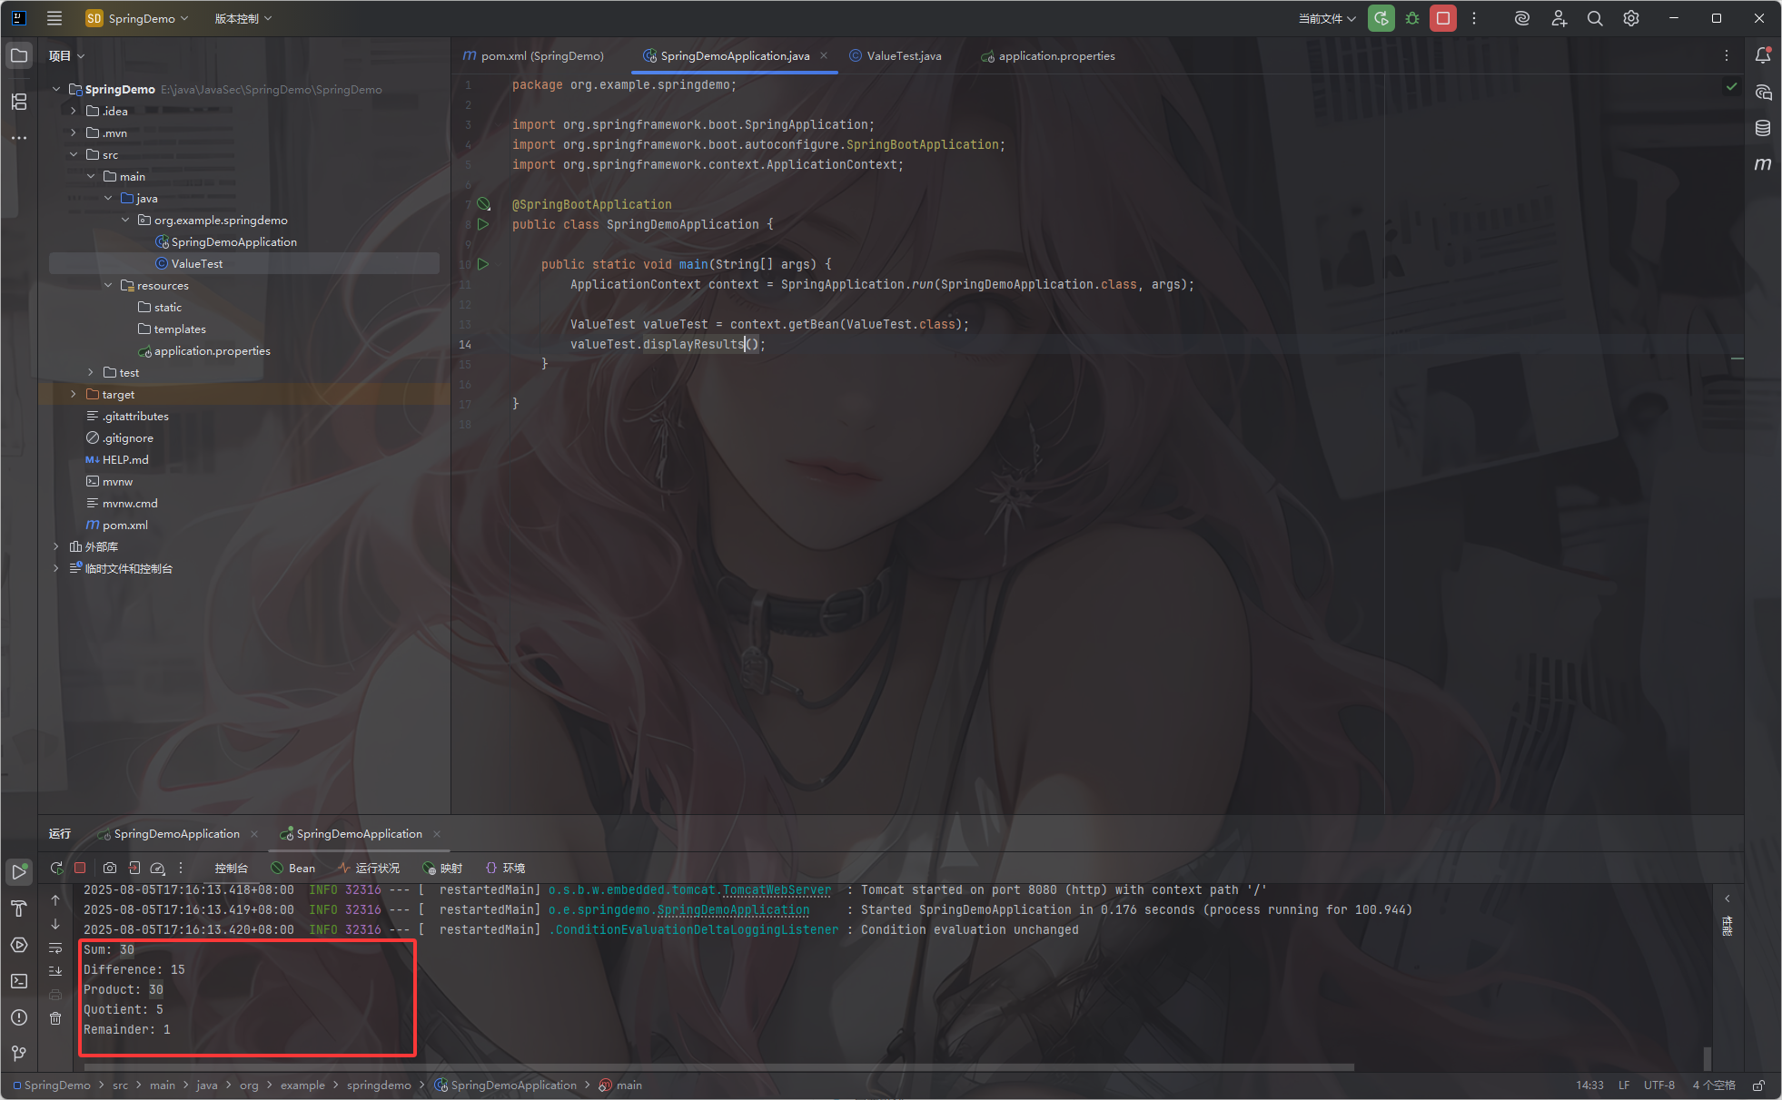Image resolution: width=1782 pixels, height=1100 pixels.
Task: Collapse the src folder
Action: coord(74,154)
